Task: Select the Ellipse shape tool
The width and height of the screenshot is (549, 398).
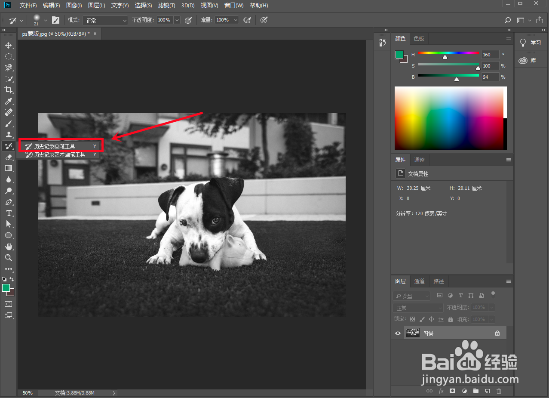Action: (8, 235)
